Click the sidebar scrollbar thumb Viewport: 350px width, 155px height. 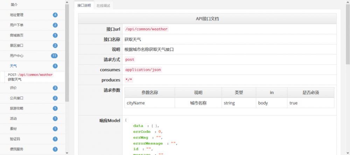67,53
